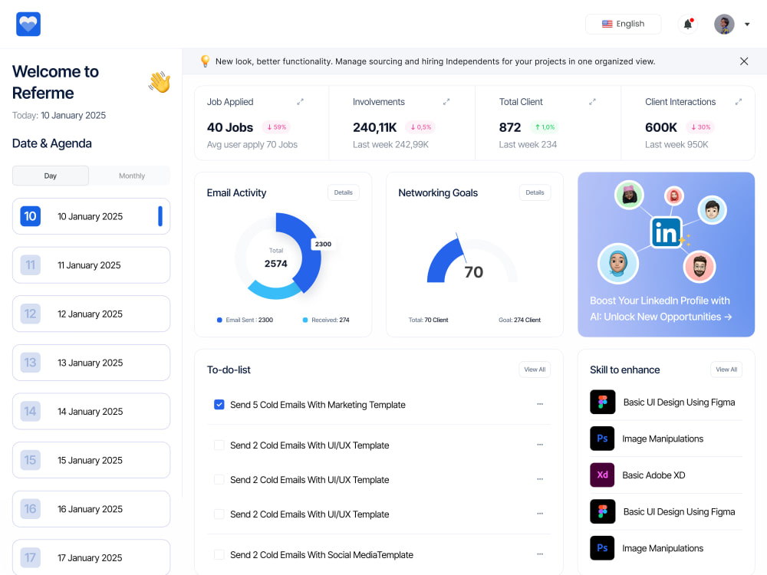Dismiss the new look announcement banner
This screenshot has width=767, height=575.
point(743,61)
